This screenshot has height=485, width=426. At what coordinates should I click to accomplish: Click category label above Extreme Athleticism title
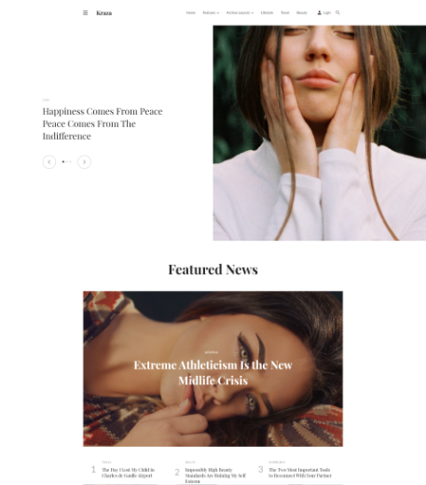click(212, 353)
